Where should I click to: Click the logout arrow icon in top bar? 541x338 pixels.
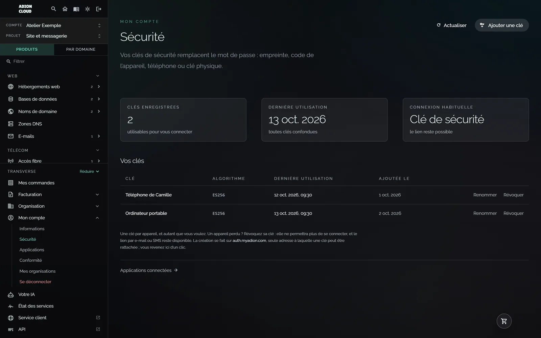coord(99,9)
